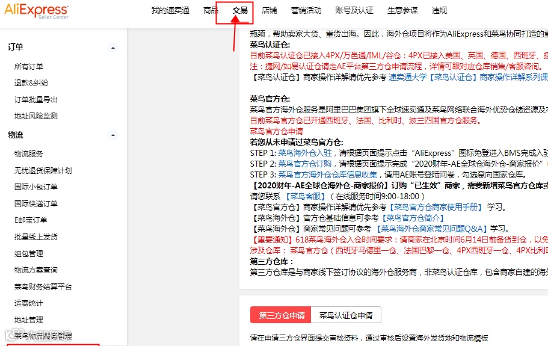The width and height of the screenshot is (548, 346).
Task: Open 国际快递订单 sidebar item
Action: (x=35, y=203)
